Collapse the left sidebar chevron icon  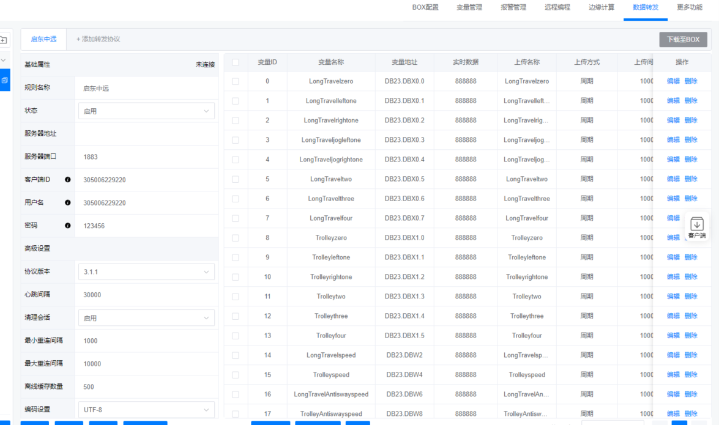3,60
